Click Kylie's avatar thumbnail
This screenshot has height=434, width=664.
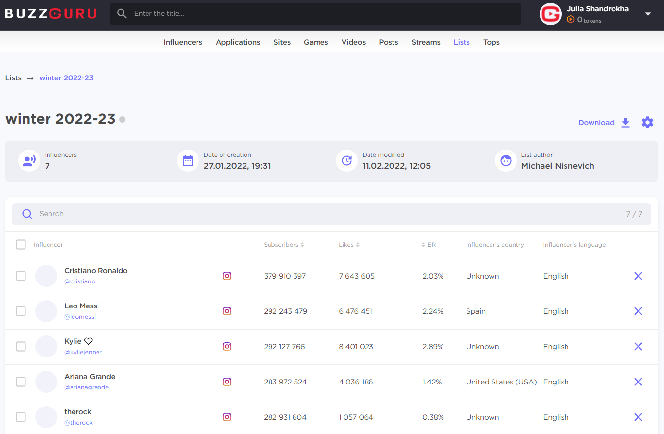(x=47, y=347)
